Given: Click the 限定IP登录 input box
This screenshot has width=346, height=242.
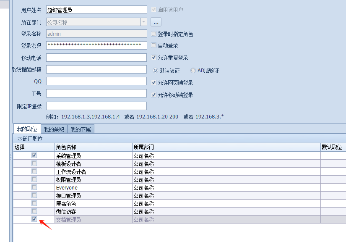Looking at the screenshot, I should [x=96, y=106].
